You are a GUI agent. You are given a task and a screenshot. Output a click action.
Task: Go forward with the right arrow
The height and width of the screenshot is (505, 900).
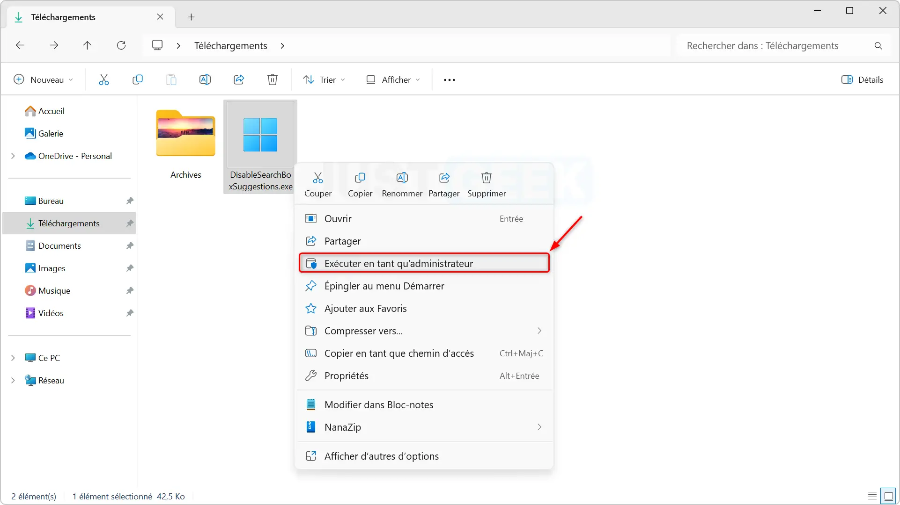click(54, 45)
